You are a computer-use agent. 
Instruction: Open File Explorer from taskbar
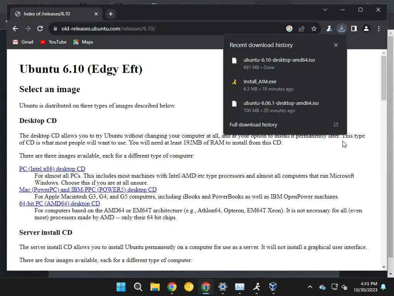155,287
